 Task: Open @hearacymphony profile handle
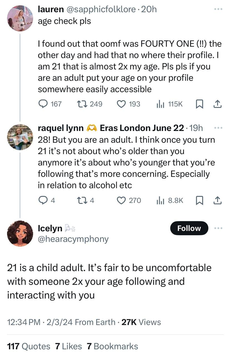click(x=73, y=239)
